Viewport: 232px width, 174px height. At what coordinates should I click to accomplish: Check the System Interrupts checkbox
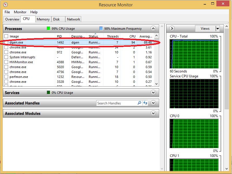[6, 57]
